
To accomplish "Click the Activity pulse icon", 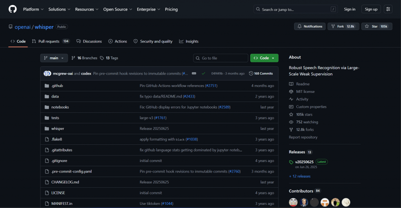I will pyautogui.click(x=291, y=99).
